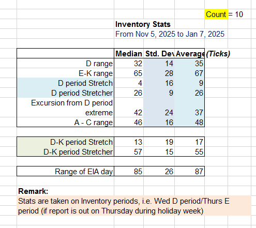
Task: Click the Std. Dev column header
Action: point(159,54)
